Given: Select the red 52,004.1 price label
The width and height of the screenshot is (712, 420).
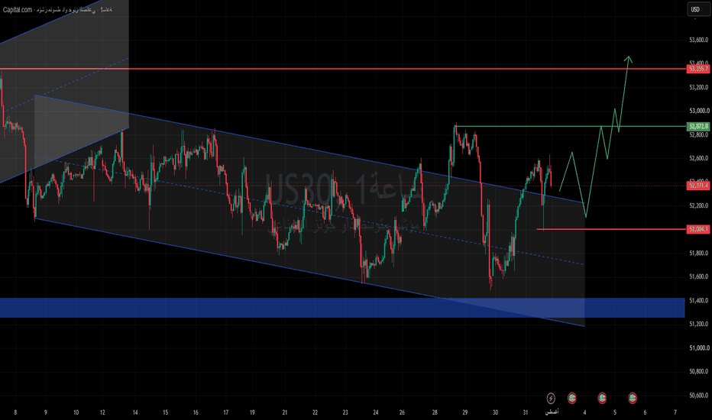Looking at the screenshot, I should tap(698, 229).
